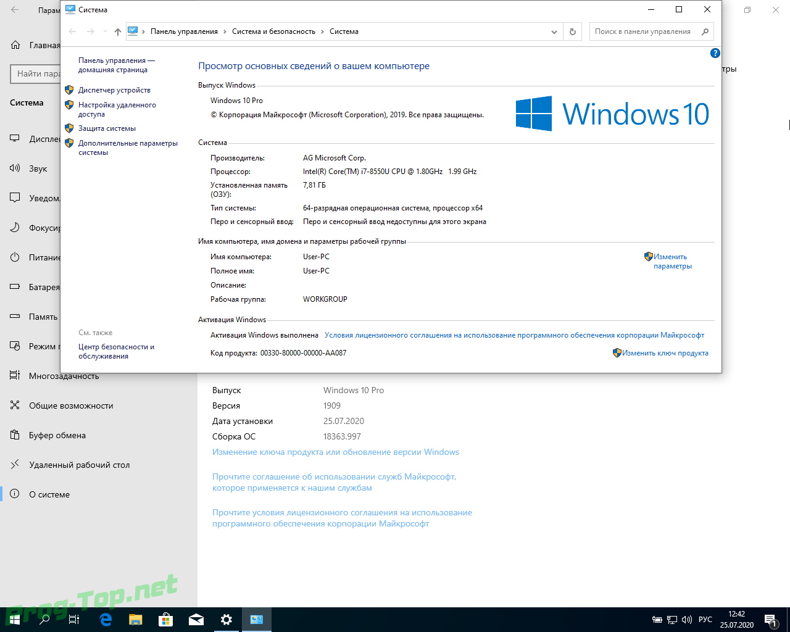This screenshot has height=632, width=790.
Task: Click the back arrow in System window
Action: click(x=73, y=31)
